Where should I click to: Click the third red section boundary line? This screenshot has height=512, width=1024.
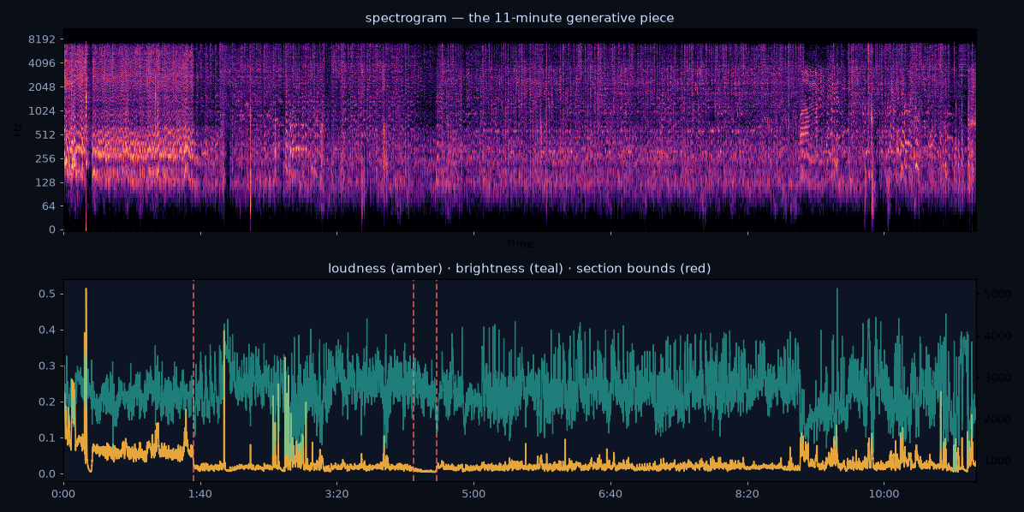437,380
